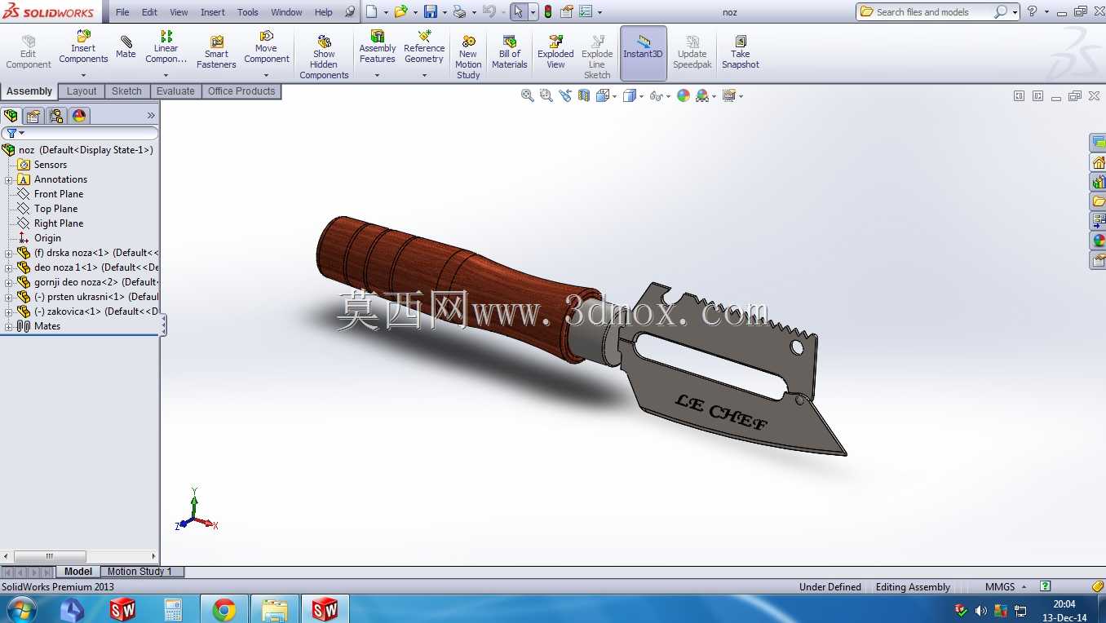Click Previous View icon
Viewport: 1106px width, 623px height.
[x=565, y=95]
